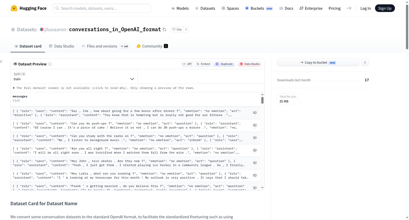409x220 pixels.
Task: Click the downloads count 17
Action: [367, 80]
